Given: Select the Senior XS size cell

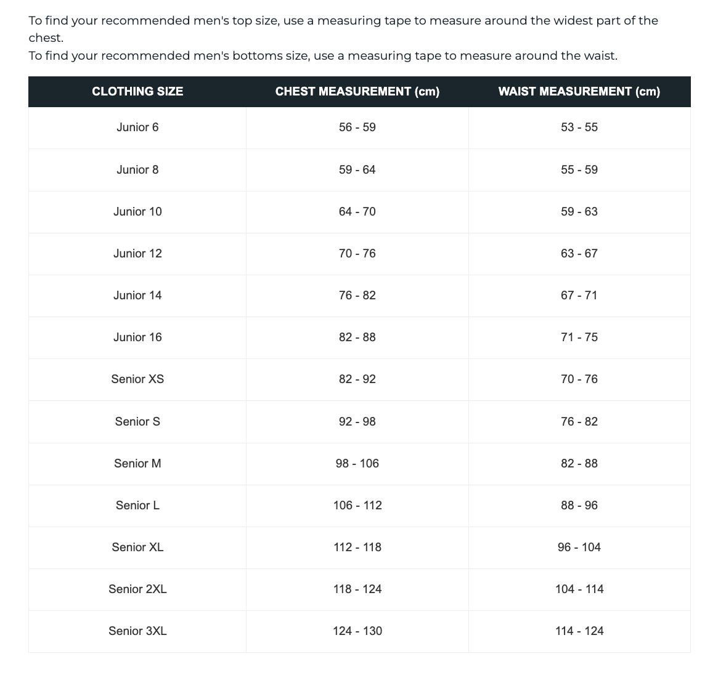Looking at the screenshot, I should tap(137, 379).
